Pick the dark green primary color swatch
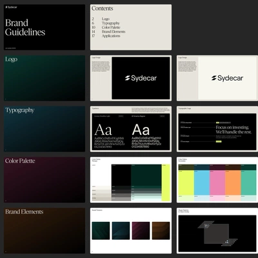The height and width of the screenshot is (258, 258). 146,175
